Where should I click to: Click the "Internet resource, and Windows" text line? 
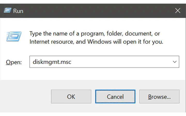[x=71, y=42]
